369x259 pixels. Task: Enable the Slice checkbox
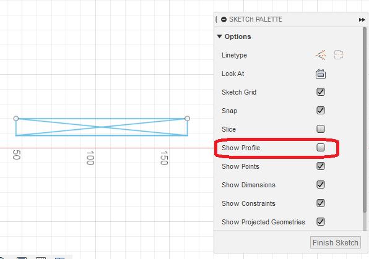321,129
